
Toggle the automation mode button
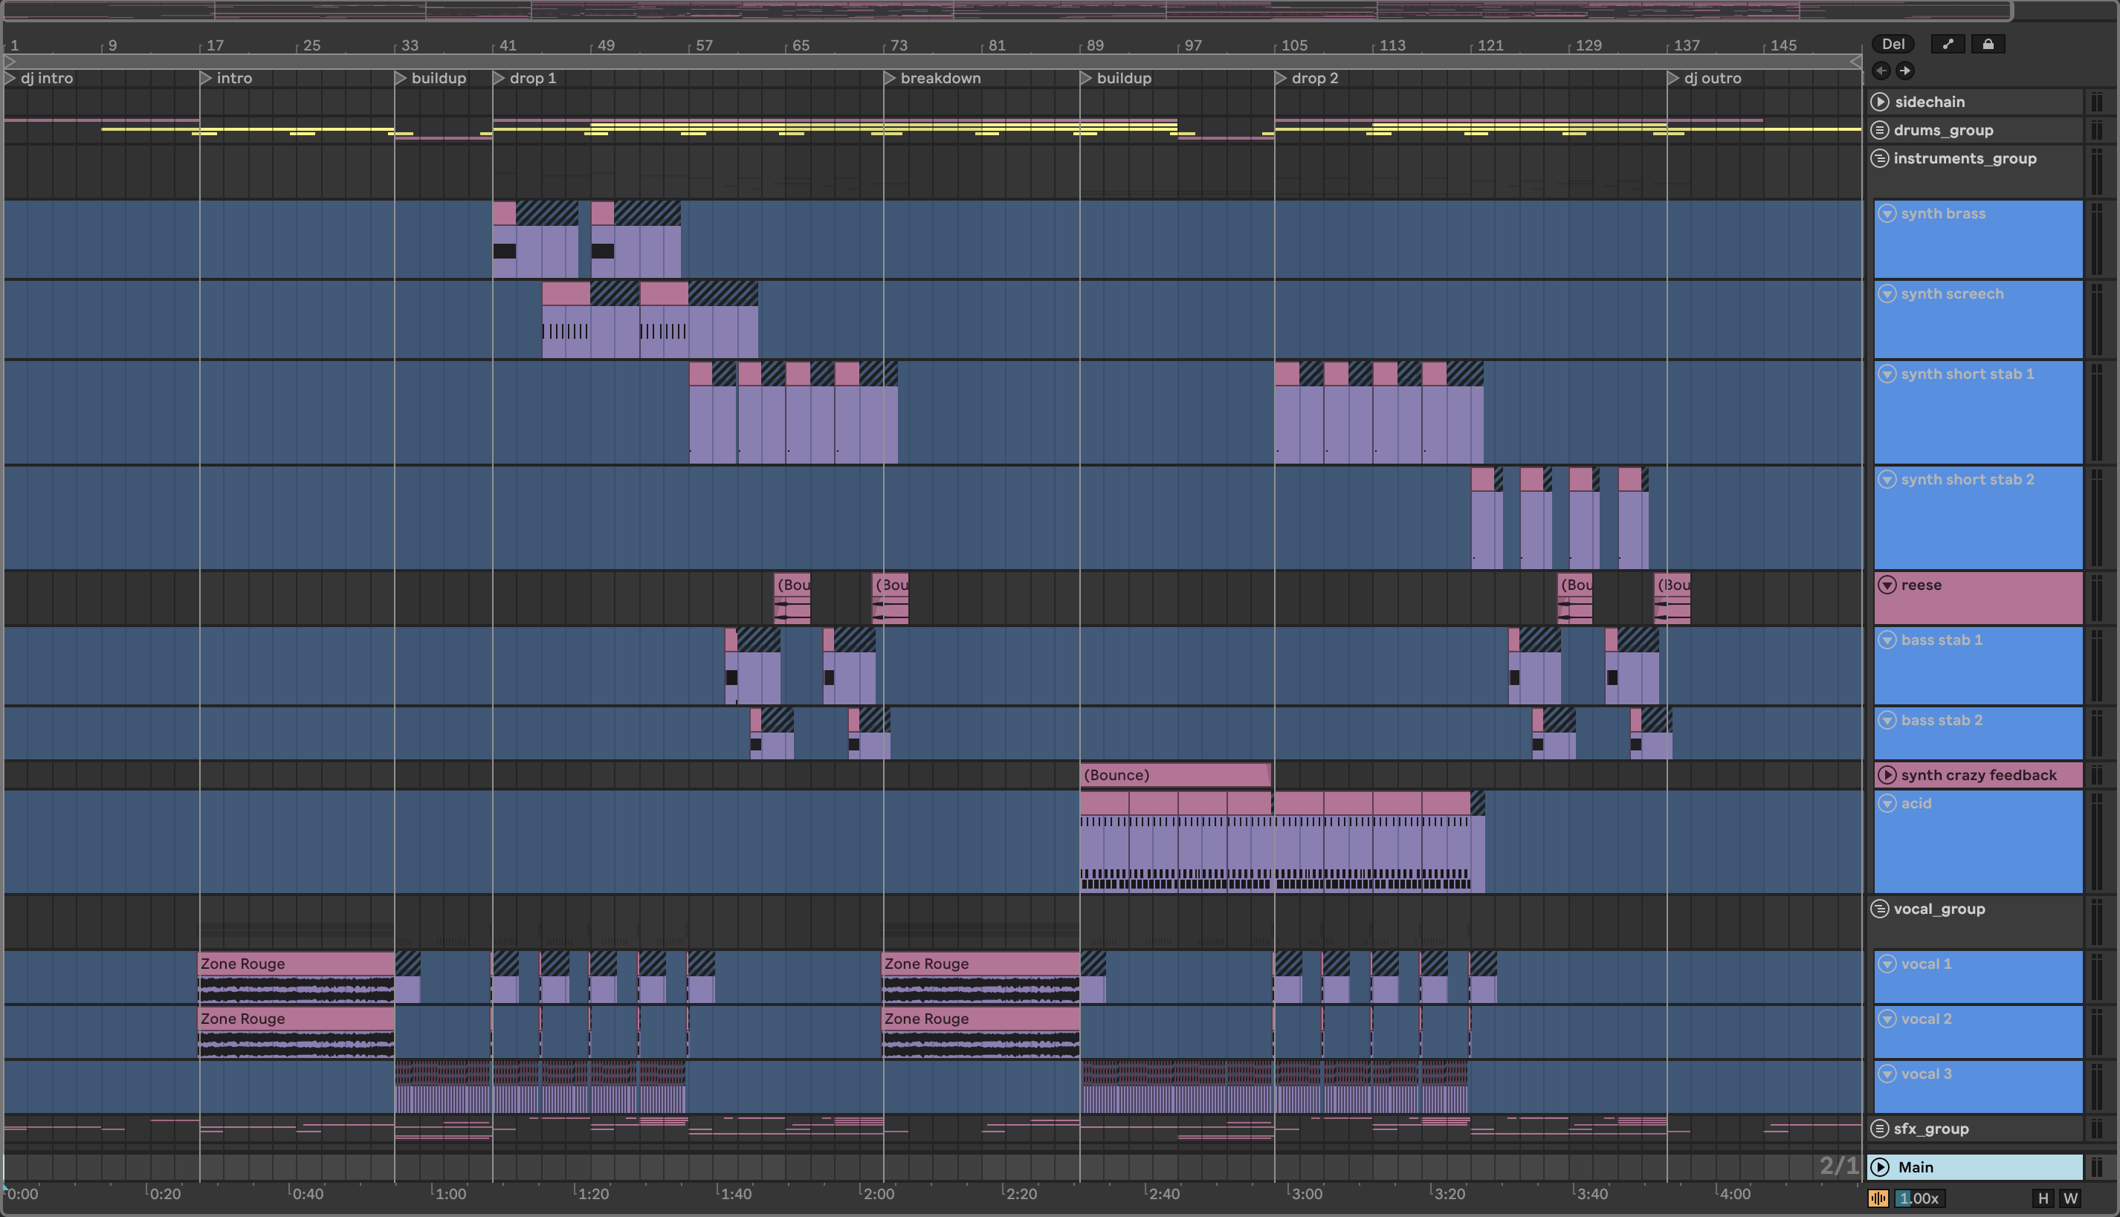[x=1948, y=45]
